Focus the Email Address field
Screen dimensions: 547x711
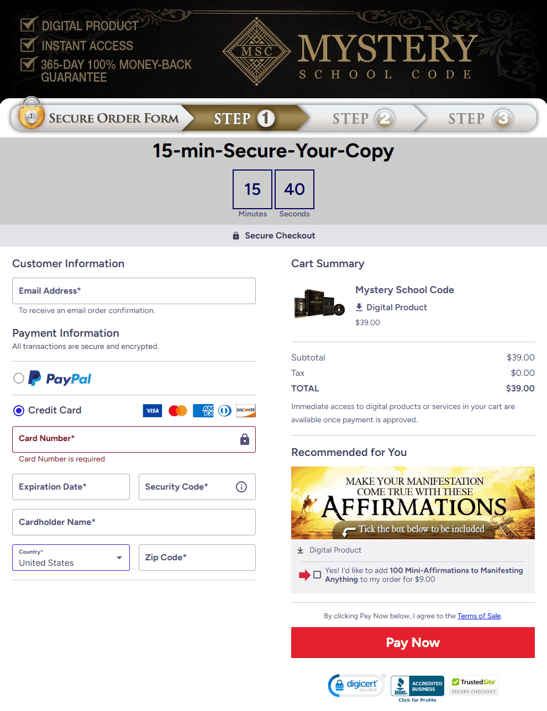[x=134, y=291]
